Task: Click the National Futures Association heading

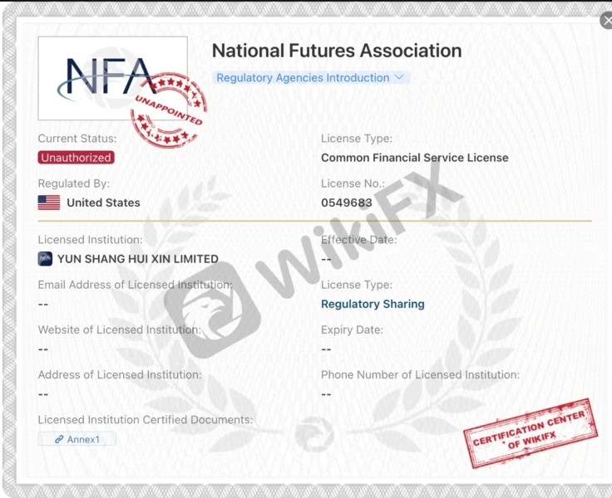Action: 337,51
